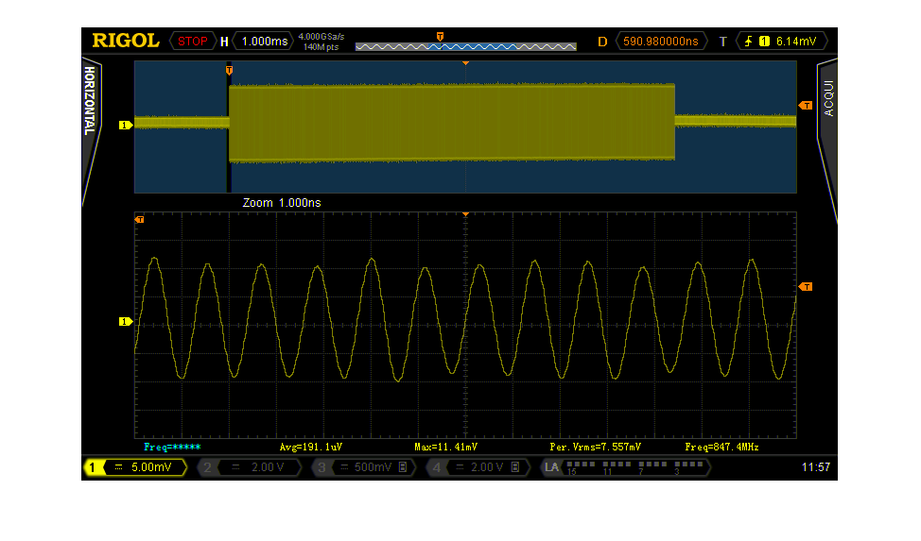Viewport: 921px width, 541px height.
Task: Click the 590.980000ns delay value
Action: (661, 42)
